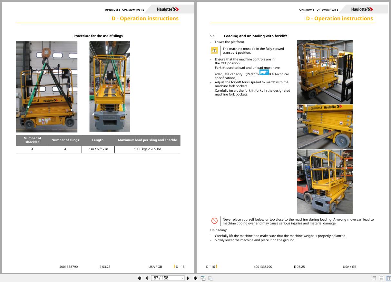The height and width of the screenshot is (282, 391).
Task: Click heading 'Loading and unloading with forklift'
Action: (x=255, y=36)
